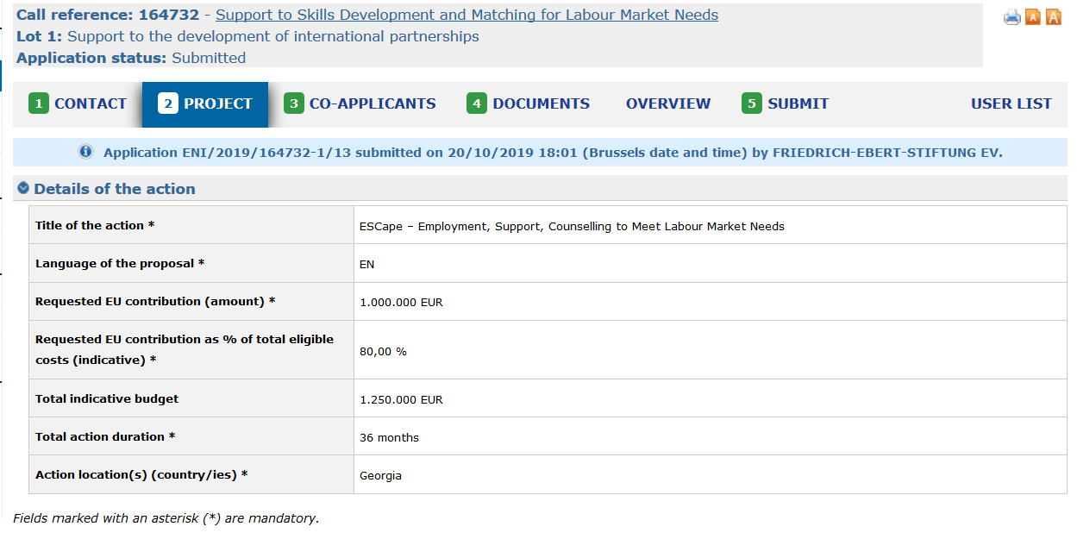1077x539 pixels.
Task: Click the total indicative budget '1.250.000 EUR'
Action: pyautogui.click(x=401, y=400)
